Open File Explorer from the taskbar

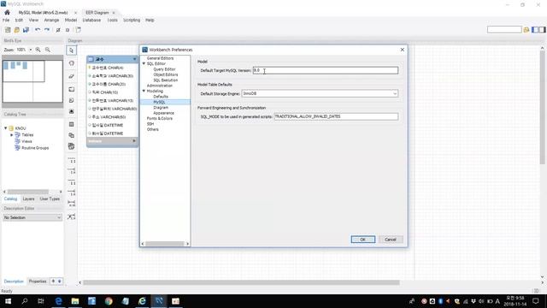coord(75,300)
